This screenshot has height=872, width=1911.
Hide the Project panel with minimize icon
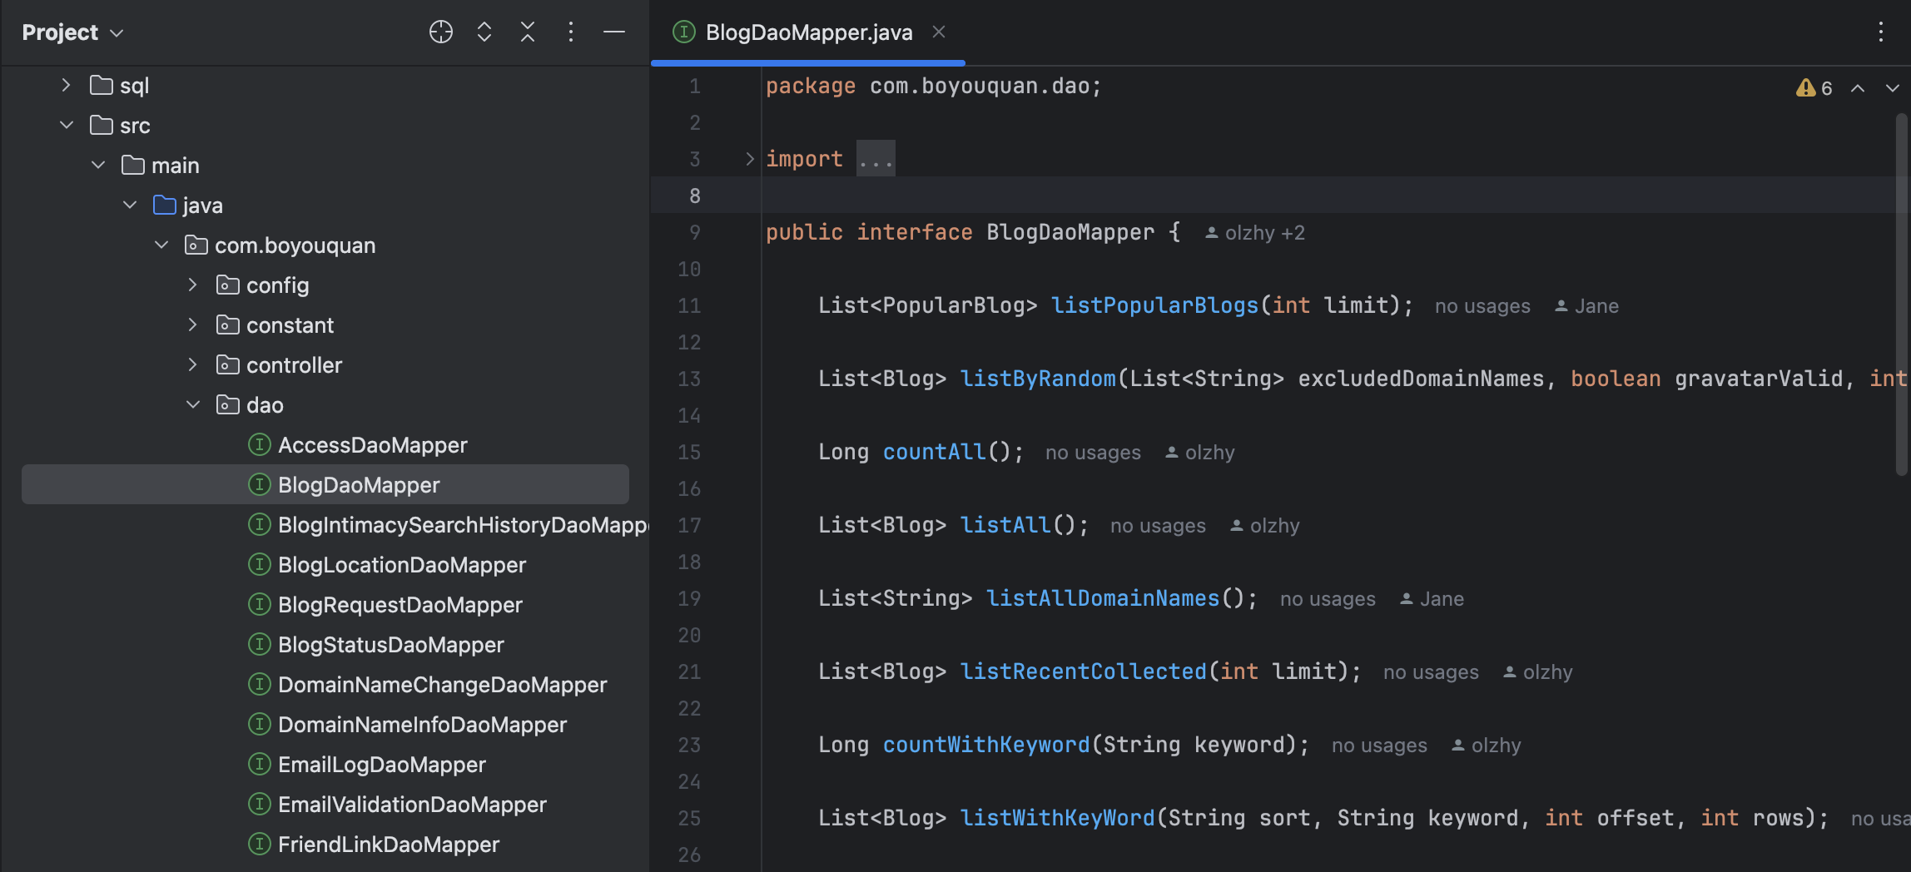coord(613,32)
